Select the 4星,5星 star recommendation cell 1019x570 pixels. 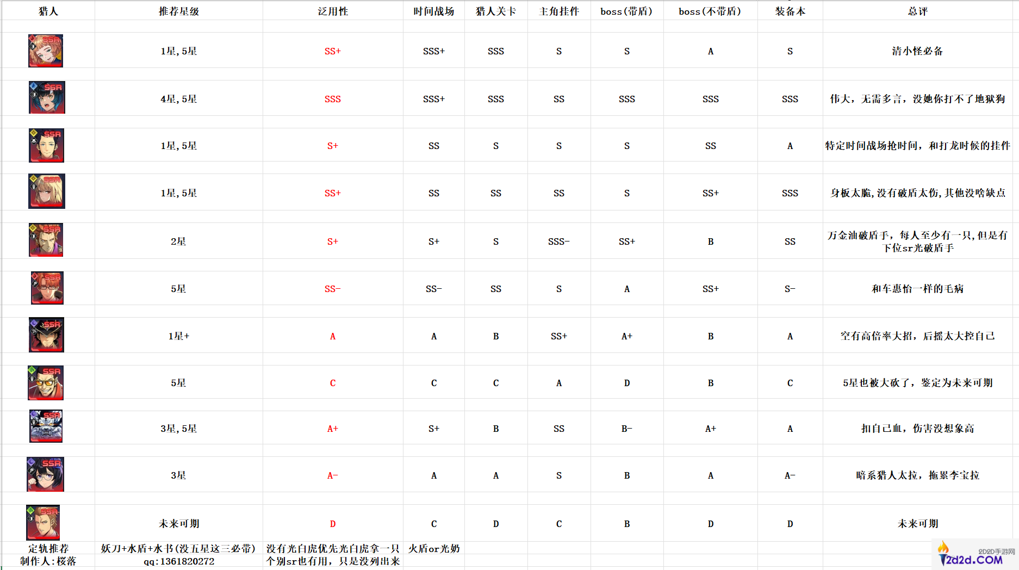coord(179,98)
